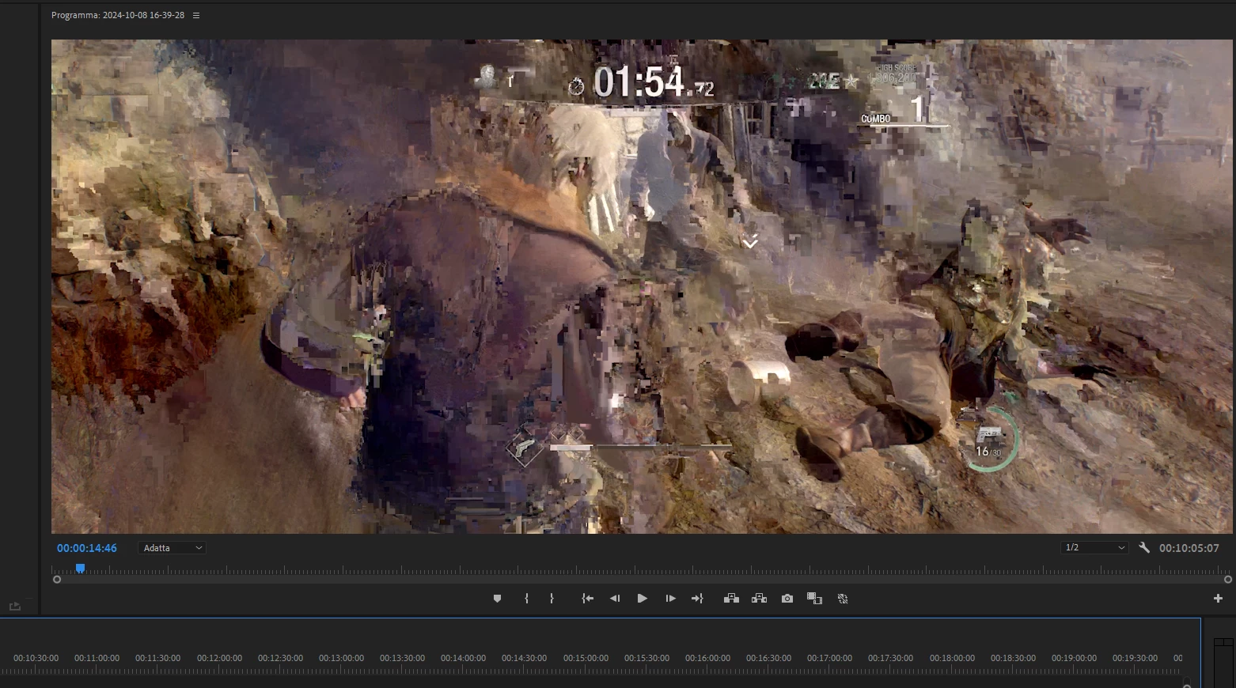Step forward one frame
Image resolution: width=1236 pixels, height=688 pixels.
pos(670,599)
